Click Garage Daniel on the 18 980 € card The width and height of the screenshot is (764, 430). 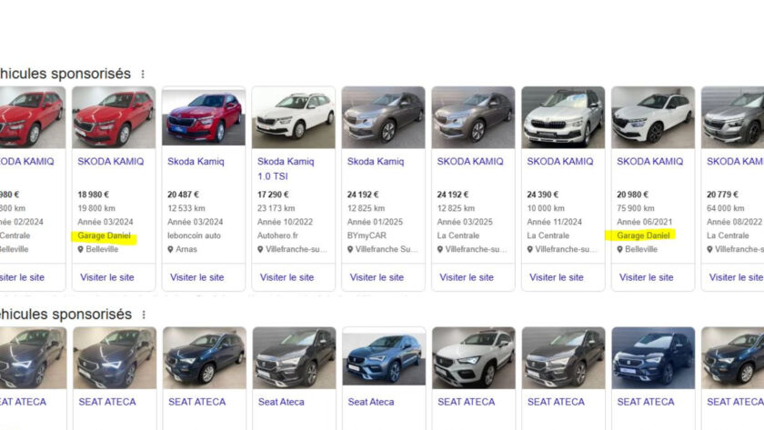coord(105,235)
